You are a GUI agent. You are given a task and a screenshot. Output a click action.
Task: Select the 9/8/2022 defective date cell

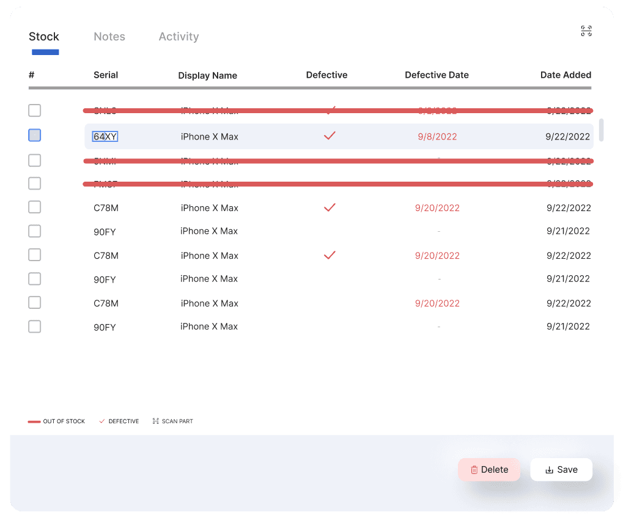pyautogui.click(x=437, y=136)
